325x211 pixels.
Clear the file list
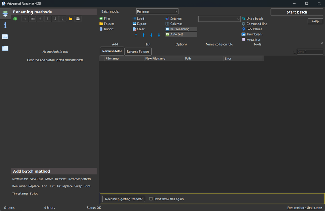pyautogui.click(x=139, y=29)
